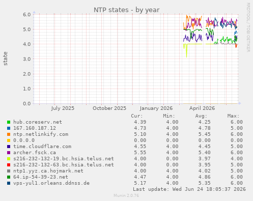Click the 0.0 y-axis tick label

[x=27, y=103]
